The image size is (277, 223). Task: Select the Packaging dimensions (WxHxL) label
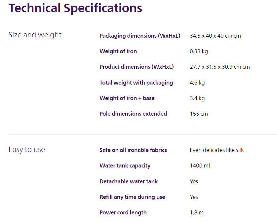140,36
